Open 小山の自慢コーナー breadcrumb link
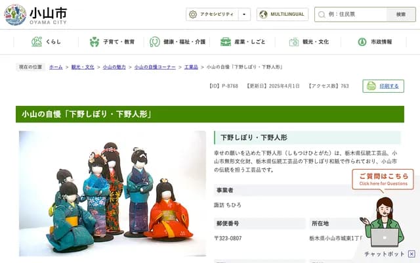This screenshot has height=263, width=420. pyautogui.click(x=155, y=67)
